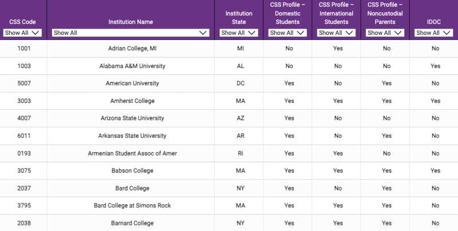The width and height of the screenshot is (458, 231).
Task: Click the IDOC column header text
Action: [434, 22]
